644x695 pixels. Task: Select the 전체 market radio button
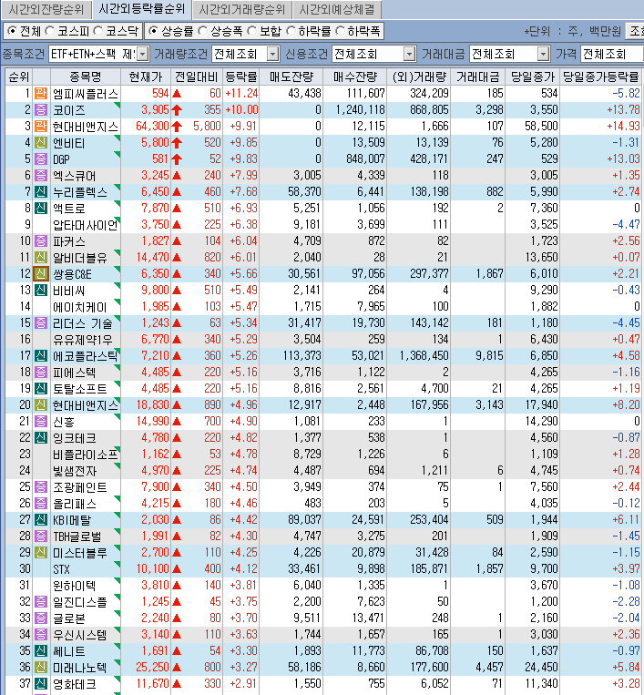point(12,31)
